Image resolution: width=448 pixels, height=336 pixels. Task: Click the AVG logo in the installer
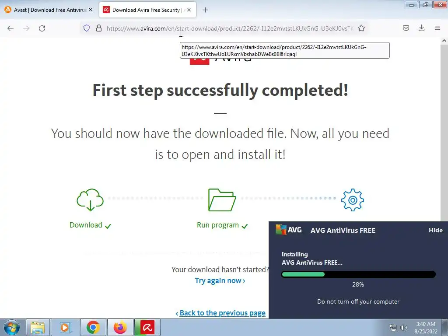pyautogui.click(x=289, y=230)
